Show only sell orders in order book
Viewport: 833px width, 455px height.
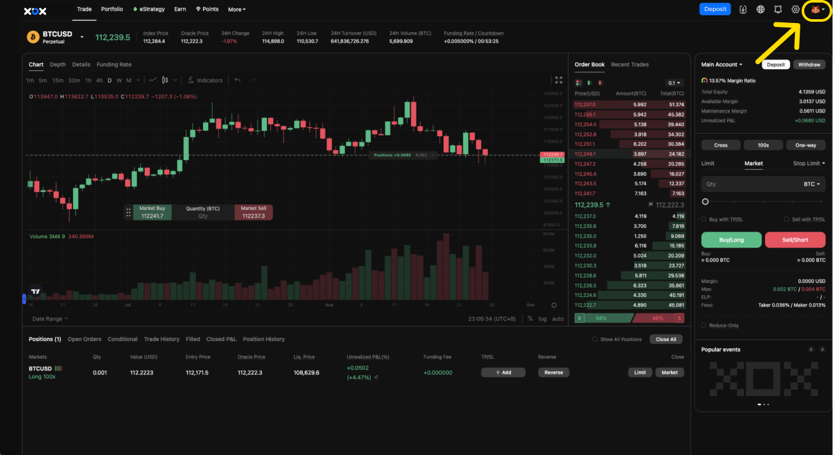[599, 83]
